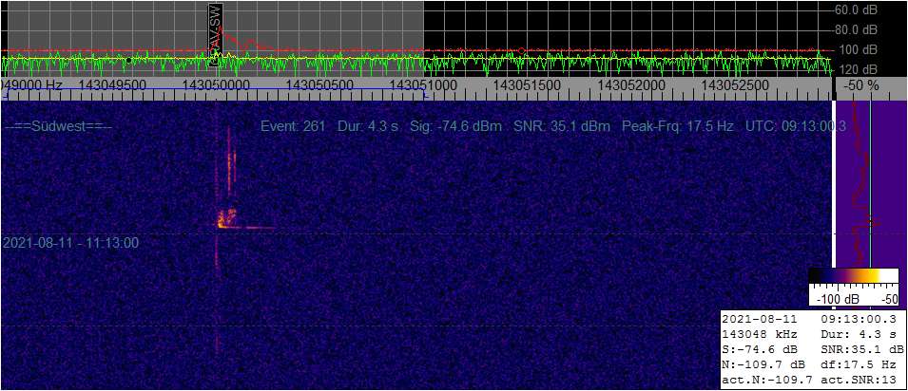The width and height of the screenshot is (908, 391).
Task: Click the -100 dB color scale label
Action: click(x=837, y=300)
